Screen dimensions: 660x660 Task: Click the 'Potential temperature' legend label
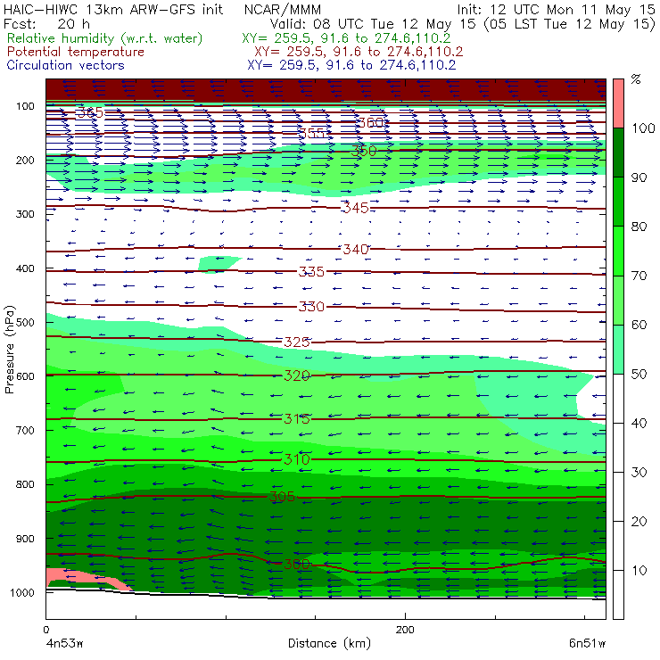76,52
